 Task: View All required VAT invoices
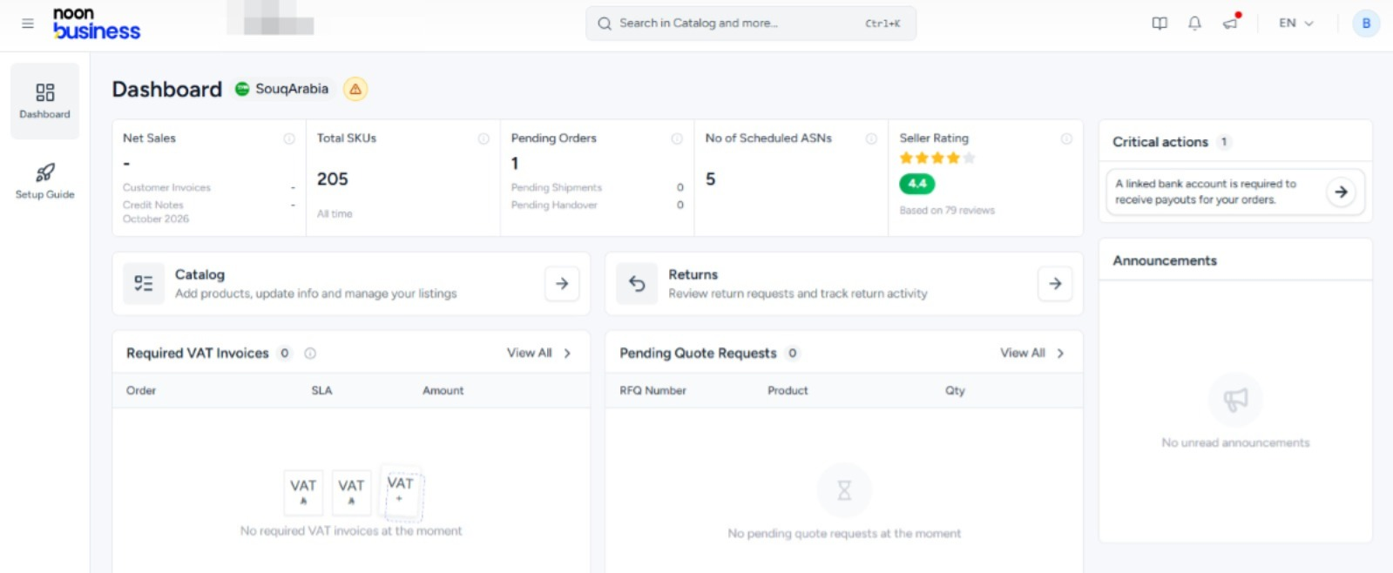(x=529, y=353)
